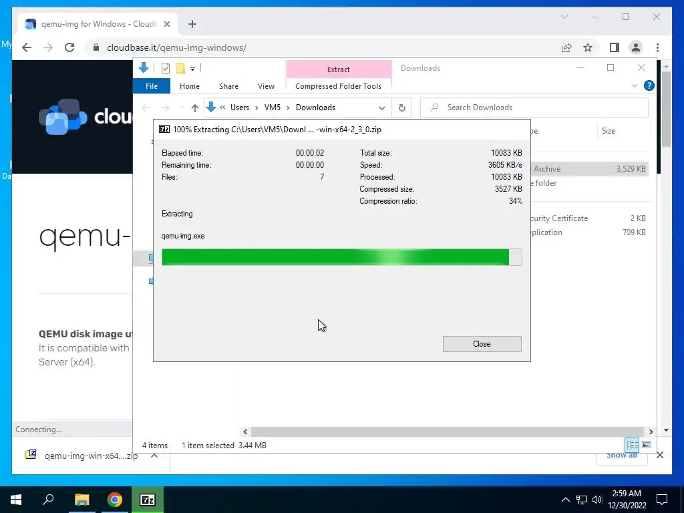Go up one folder level in Explorer
The height and width of the screenshot is (513, 684).
coord(195,108)
